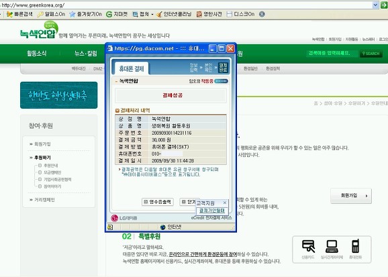The width and height of the screenshot is (388, 277).
Task: Open 빠른검색 toolbar item
Action: 19,14
